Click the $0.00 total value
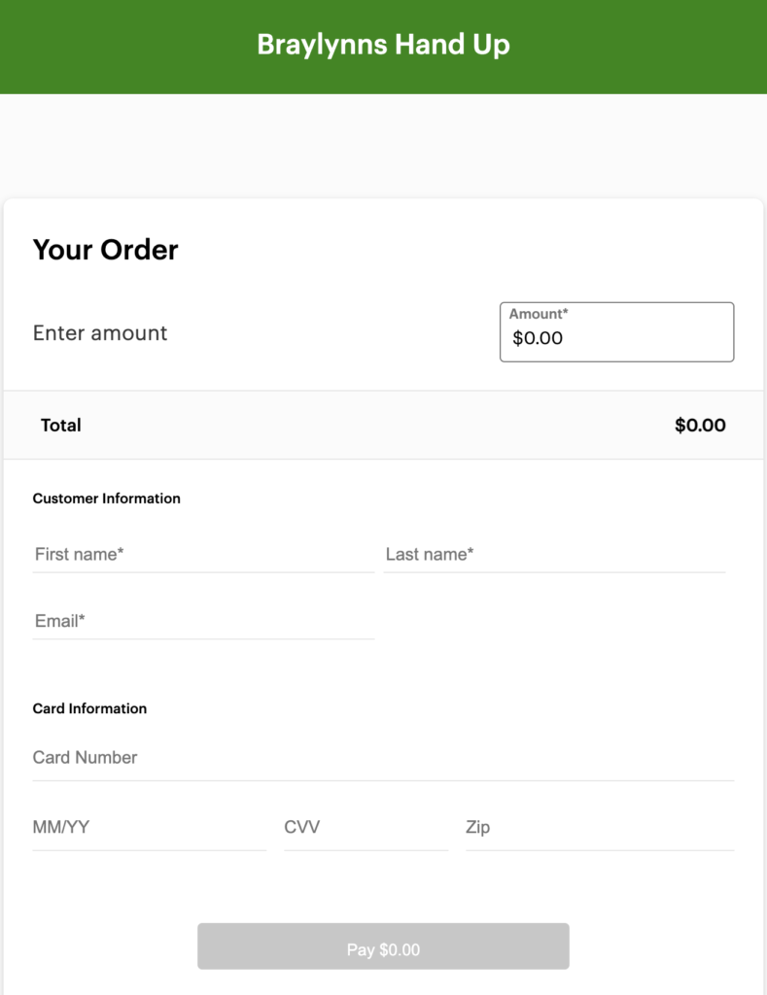The width and height of the screenshot is (767, 995). tap(700, 426)
